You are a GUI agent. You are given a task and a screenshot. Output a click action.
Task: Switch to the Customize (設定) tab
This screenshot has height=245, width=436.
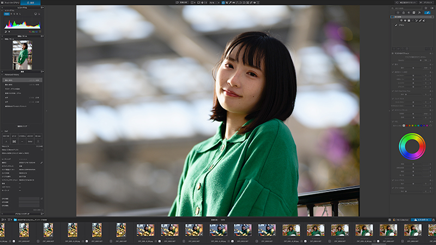click(31, 3)
